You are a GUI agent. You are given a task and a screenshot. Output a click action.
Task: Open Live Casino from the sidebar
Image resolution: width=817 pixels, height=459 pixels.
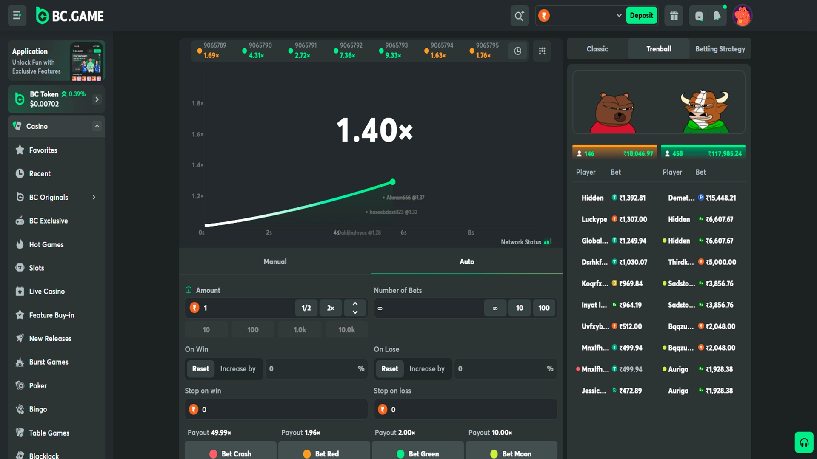click(46, 291)
